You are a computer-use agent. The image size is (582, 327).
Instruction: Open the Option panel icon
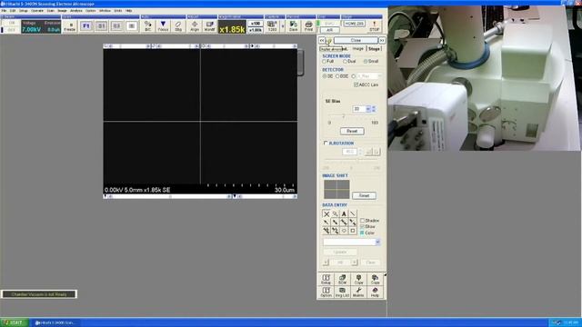[326, 292]
